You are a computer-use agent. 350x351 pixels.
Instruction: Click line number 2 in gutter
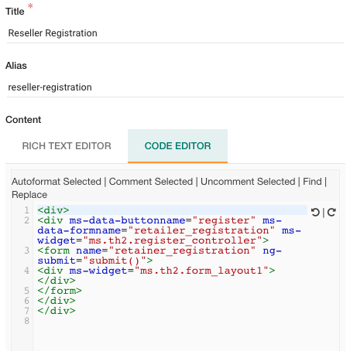pyautogui.click(x=26, y=220)
